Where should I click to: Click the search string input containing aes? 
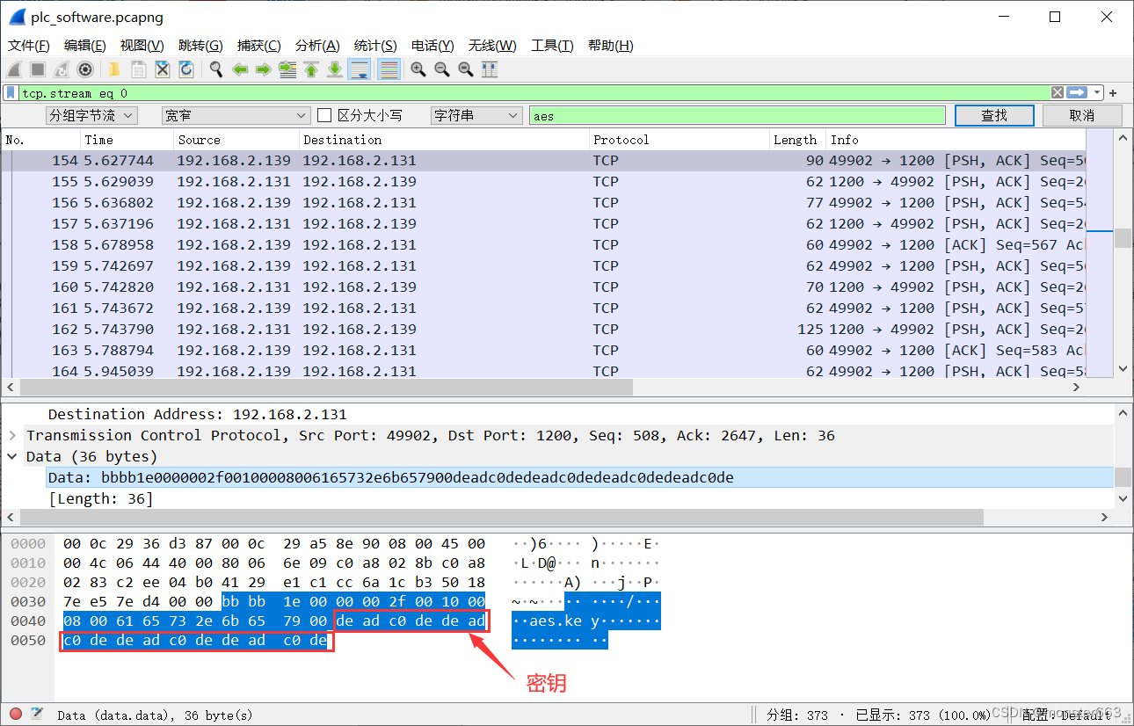[737, 115]
